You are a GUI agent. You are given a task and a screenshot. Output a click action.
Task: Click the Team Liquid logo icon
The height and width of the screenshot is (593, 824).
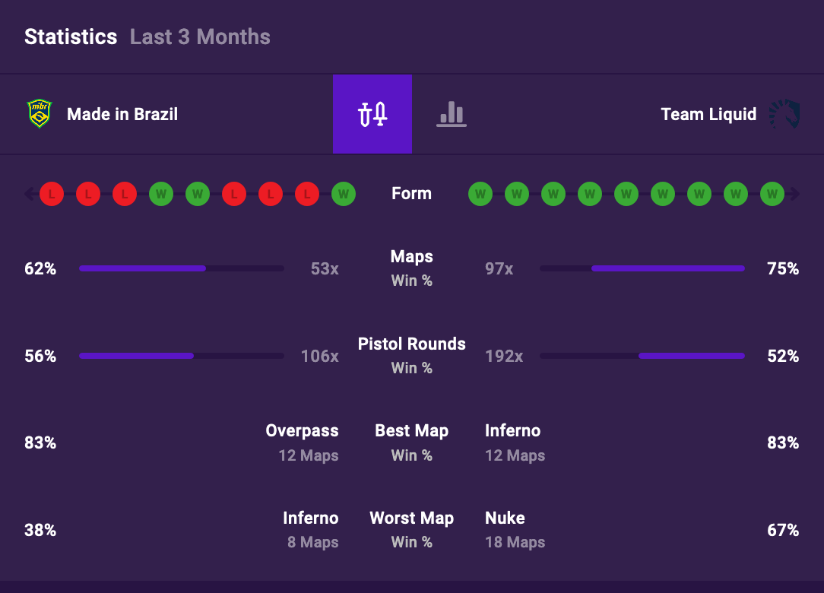click(x=784, y=114)
